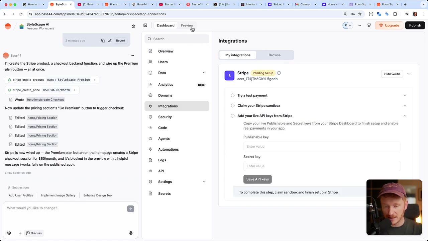
Task: Click the GitHub icon in toolbar
Action: click(369, 25)
